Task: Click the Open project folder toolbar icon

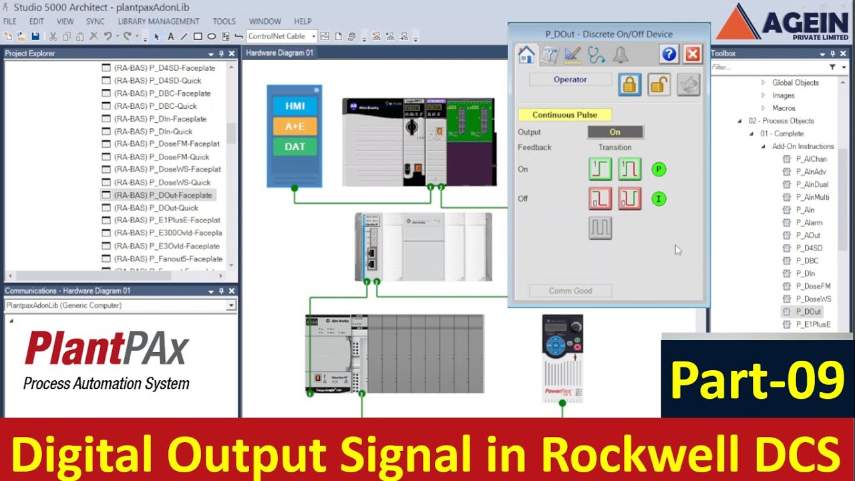Action: point(22,36)
